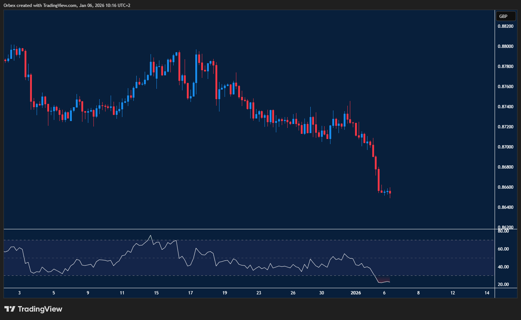
Task: Select the 0.88000 price scale label
Action: coord(505,46)
